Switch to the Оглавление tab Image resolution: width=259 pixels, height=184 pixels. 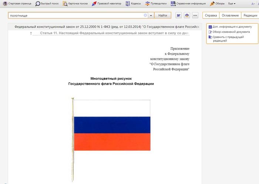(x=230, y=16)
